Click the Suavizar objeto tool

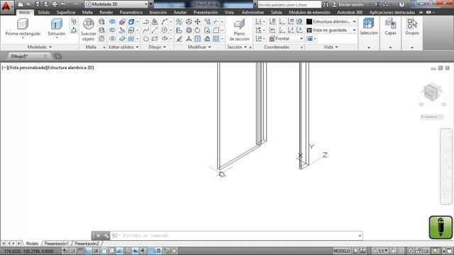point(88,30)
